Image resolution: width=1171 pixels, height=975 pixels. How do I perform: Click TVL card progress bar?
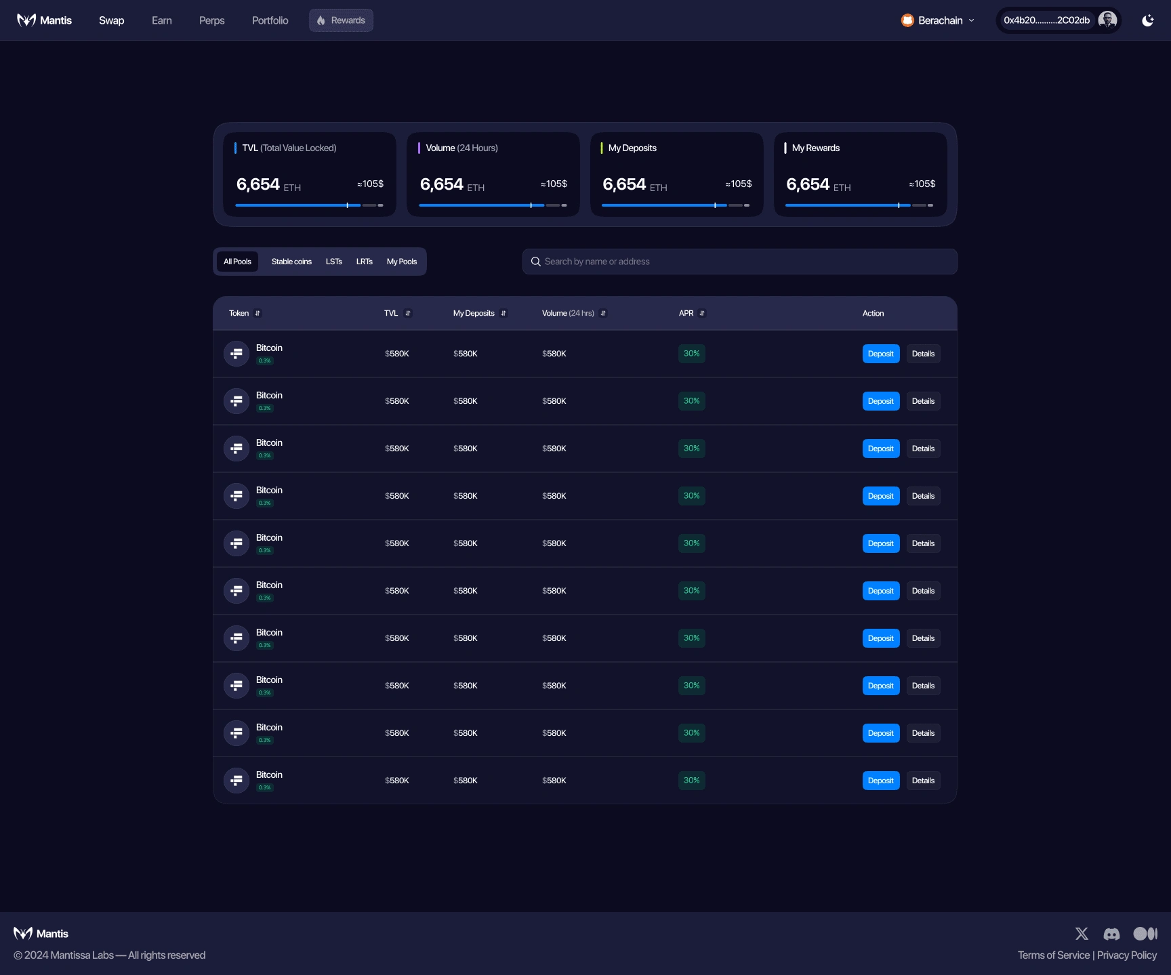pyautogui.click(x=309, y=205)
